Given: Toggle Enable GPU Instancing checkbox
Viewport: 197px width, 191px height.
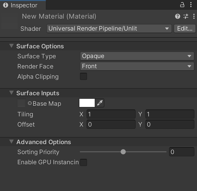Looking at the screenshot, I should (83, 162).
